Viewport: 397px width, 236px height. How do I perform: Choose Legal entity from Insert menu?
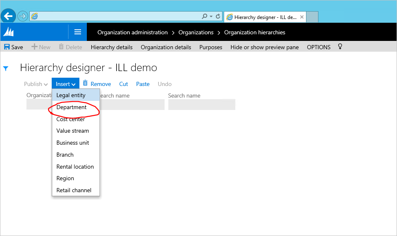(x=76, y=95)
